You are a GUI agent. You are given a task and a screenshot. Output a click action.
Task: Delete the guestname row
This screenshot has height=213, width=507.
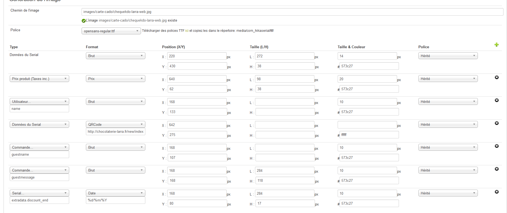click(x=496, y=146)
